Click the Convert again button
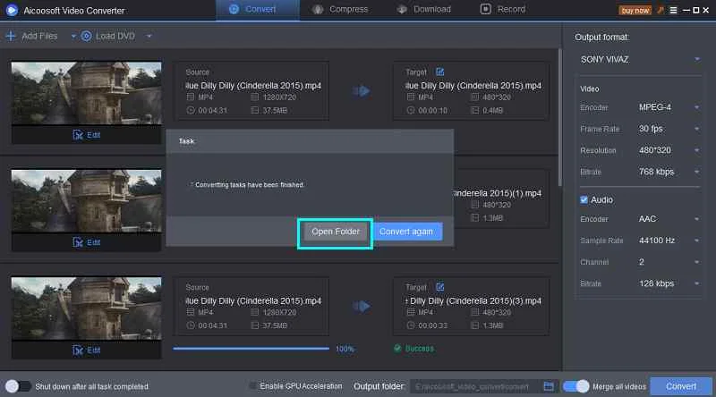The image size is (716, 397). pos(406,232)
